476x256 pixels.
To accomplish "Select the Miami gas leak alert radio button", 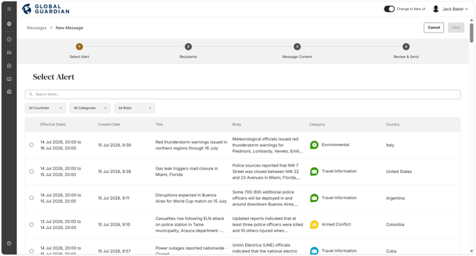I will (x=31, y=172).
